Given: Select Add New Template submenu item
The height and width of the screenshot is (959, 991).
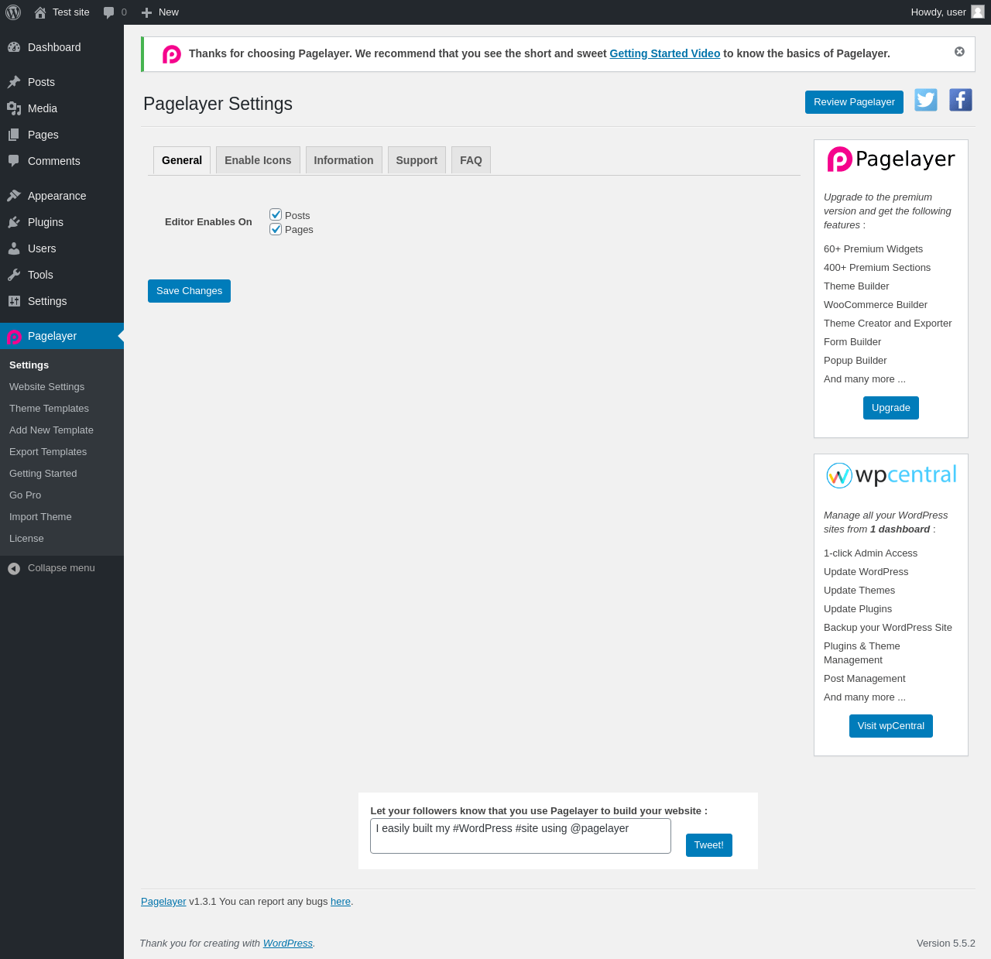Looking at the screenshot, I should 52,430.
